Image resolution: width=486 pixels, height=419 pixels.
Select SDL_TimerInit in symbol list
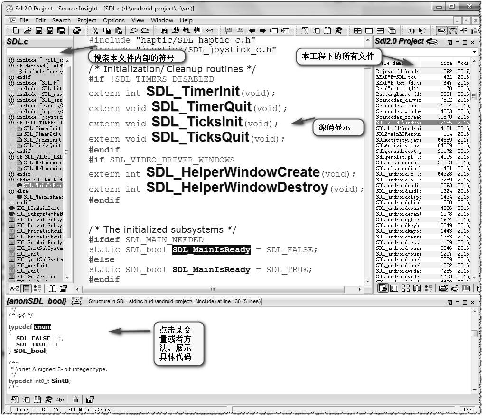[x=42, y=128]
